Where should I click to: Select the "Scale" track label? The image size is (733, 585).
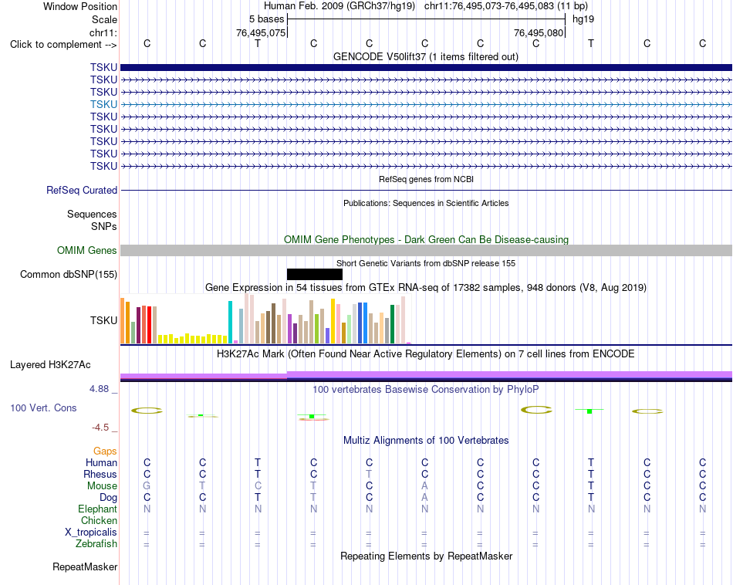click(104, 19)
